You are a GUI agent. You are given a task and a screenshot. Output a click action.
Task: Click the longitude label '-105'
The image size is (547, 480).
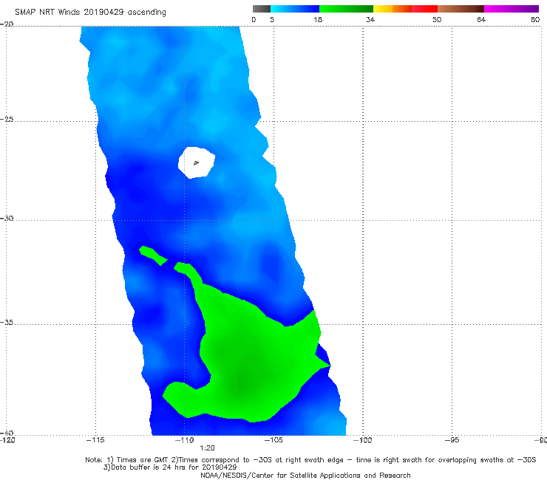pos(273,440)
